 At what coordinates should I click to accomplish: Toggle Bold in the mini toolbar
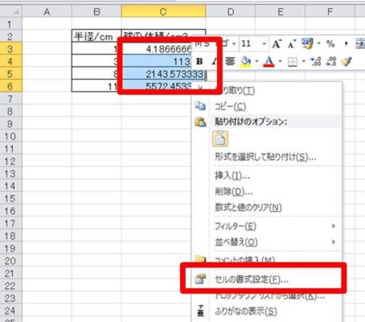click(199, 61)
